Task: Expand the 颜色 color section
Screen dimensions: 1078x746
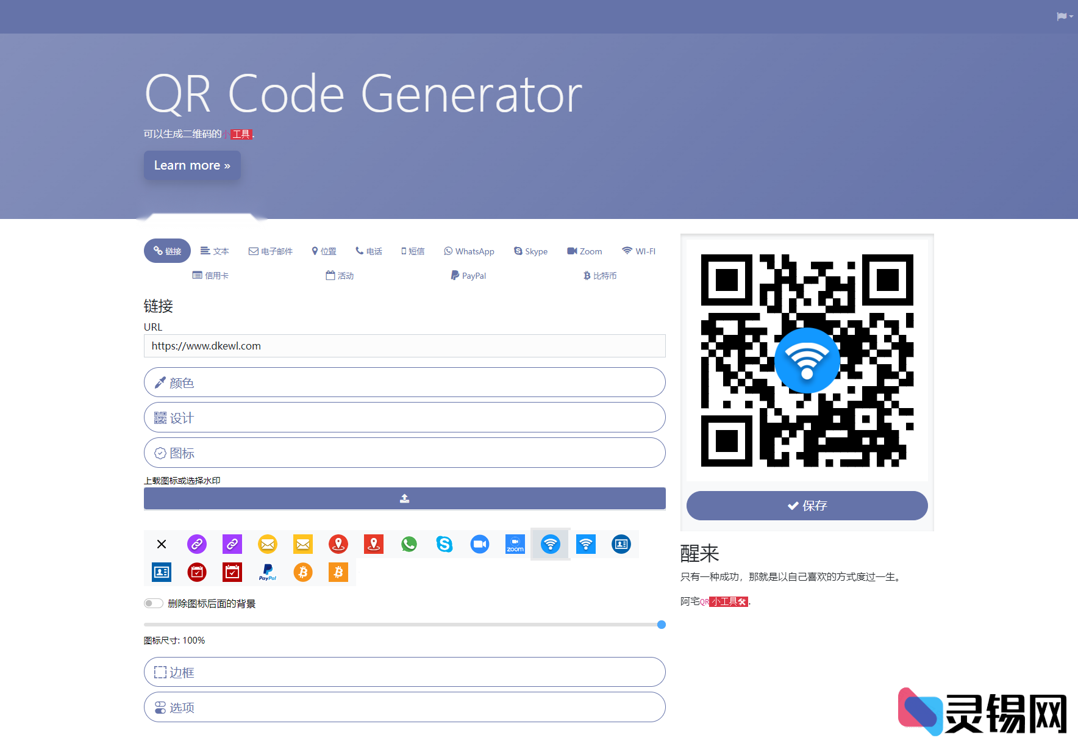Action: 404,382
